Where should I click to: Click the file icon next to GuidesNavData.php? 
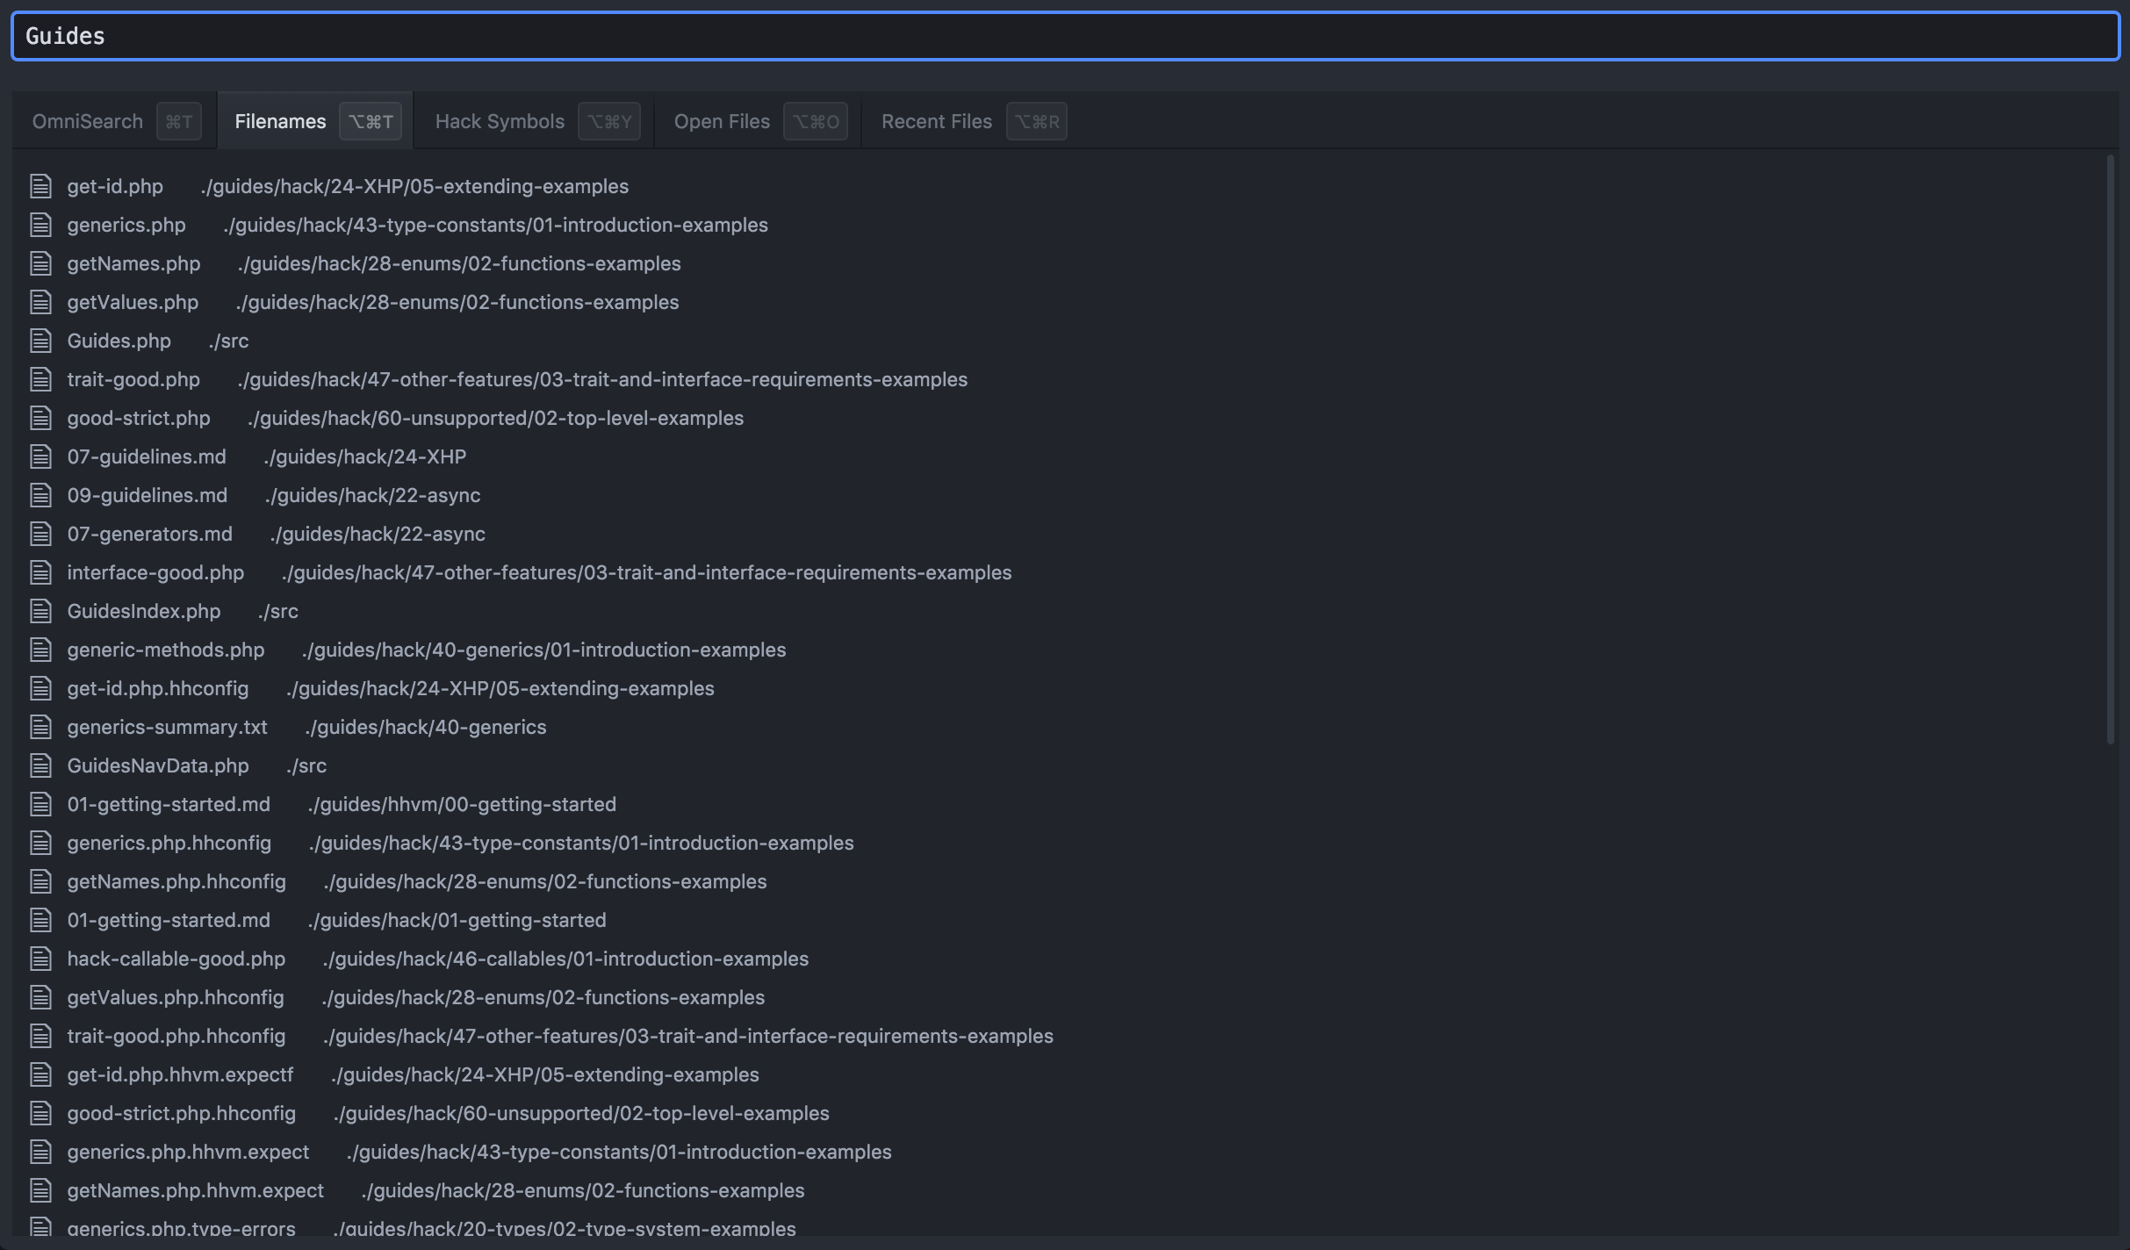coord(40,765)
